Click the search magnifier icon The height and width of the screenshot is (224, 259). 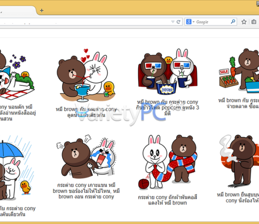[233, 21]
